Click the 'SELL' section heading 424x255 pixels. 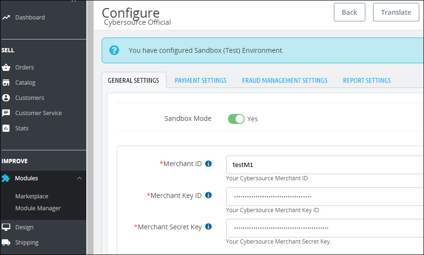click(x=8, y=50)
